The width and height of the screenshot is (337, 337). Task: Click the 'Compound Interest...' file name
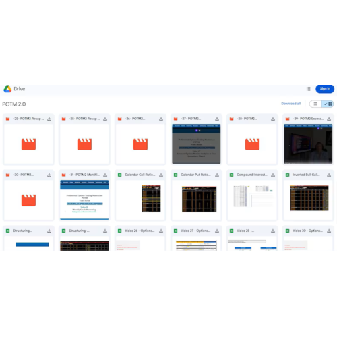(x=252, y=175)
